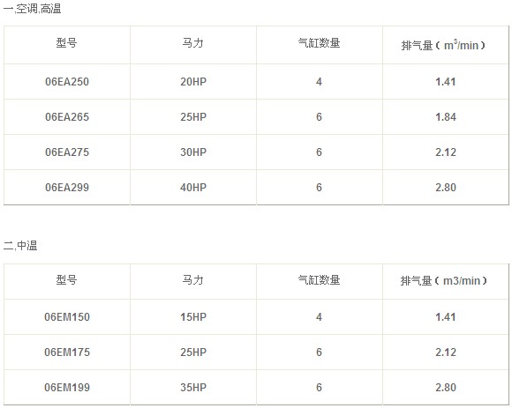Click the 15HP horsepower cell
This screenshot has height=408, width=512.
coord(193,316)
